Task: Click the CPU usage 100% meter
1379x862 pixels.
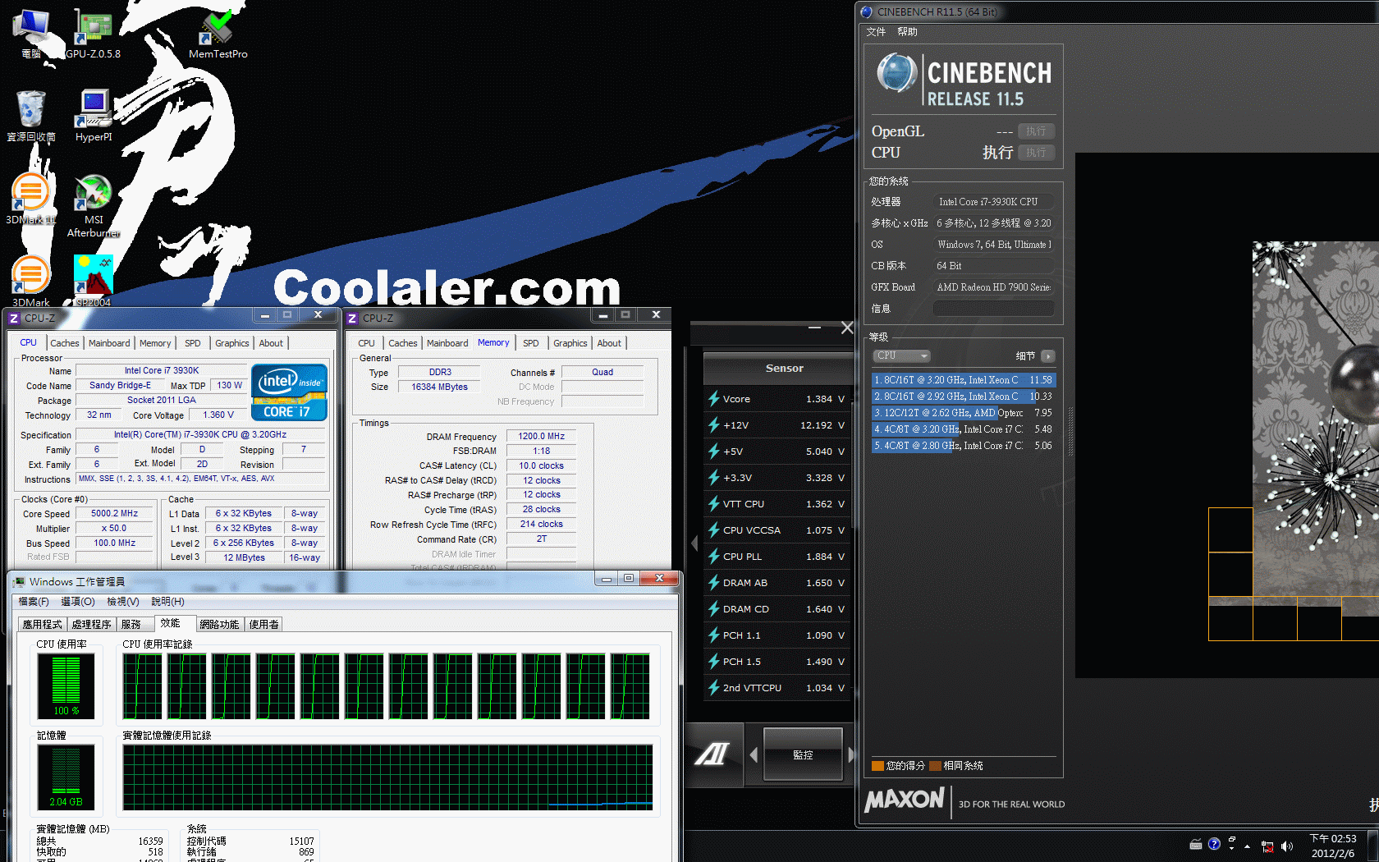Action: coord(66,686)
